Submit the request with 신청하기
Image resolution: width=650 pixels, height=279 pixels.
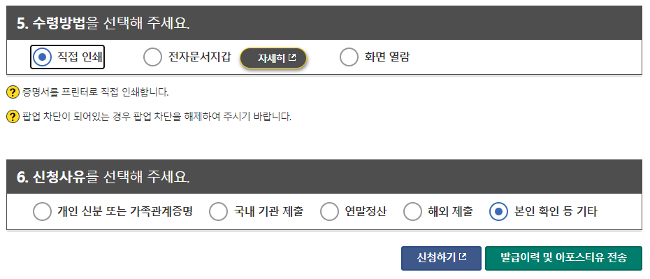pyautogui.click(x=441, y=258)
